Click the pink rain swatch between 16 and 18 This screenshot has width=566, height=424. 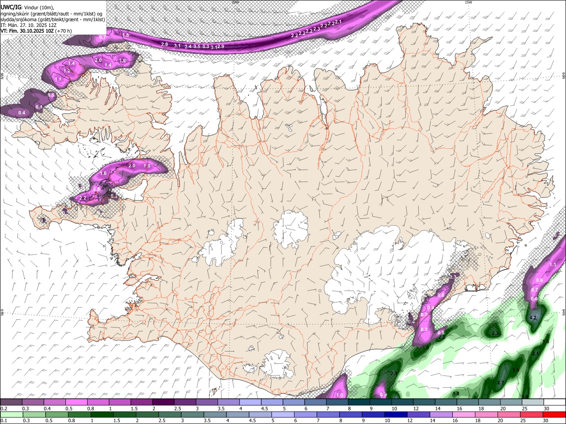463,414
